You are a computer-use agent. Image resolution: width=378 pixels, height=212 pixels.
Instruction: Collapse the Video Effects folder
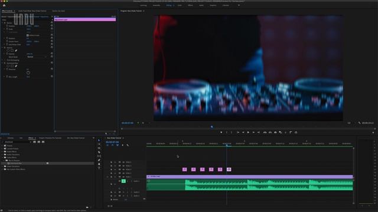pyautogui.click(x=2, y=157)
